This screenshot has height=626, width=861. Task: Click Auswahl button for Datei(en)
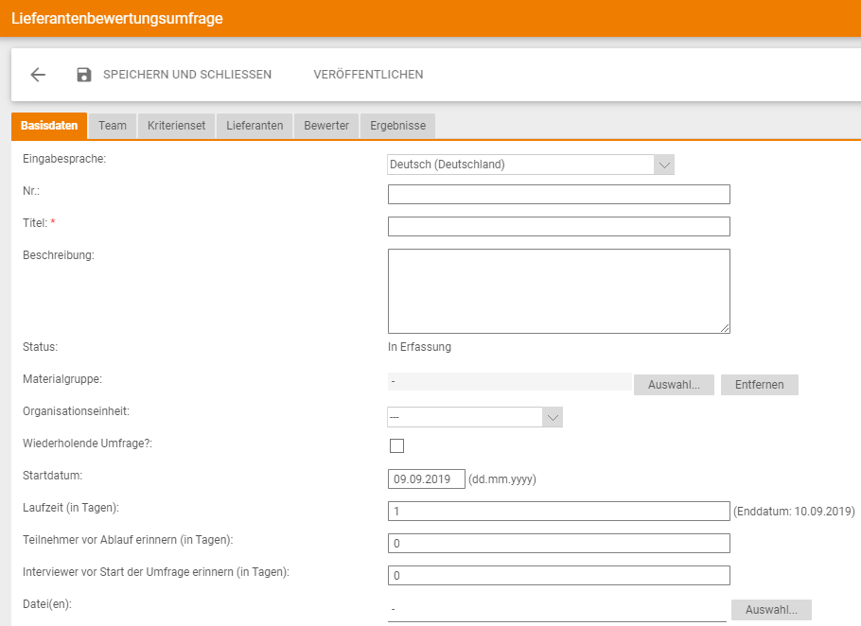click(770, 610)
